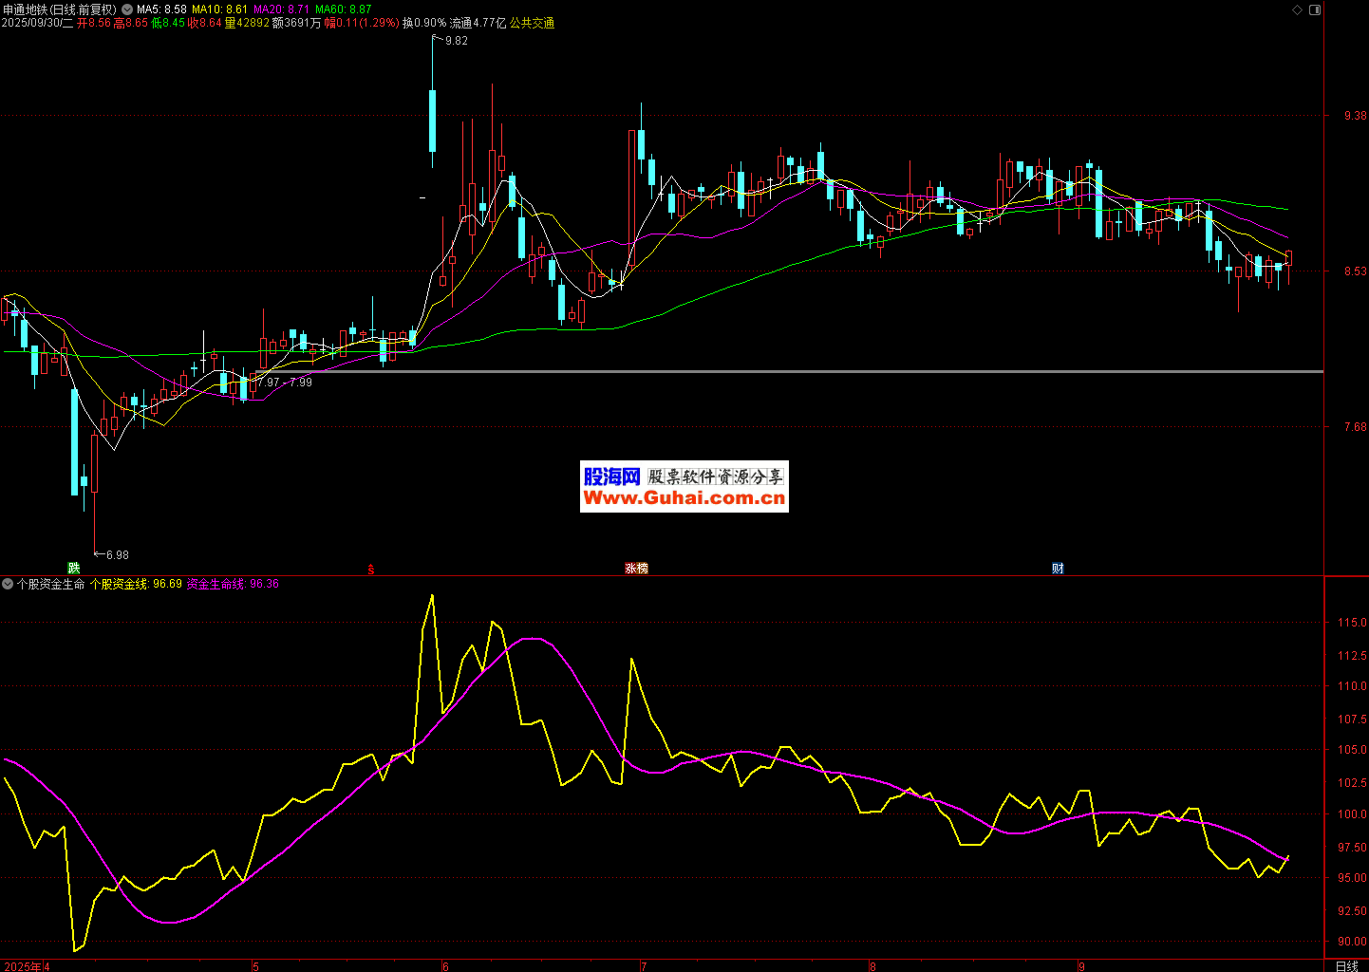Select the MA60 moving average label

pyautogui.click(x=343, y=9)
